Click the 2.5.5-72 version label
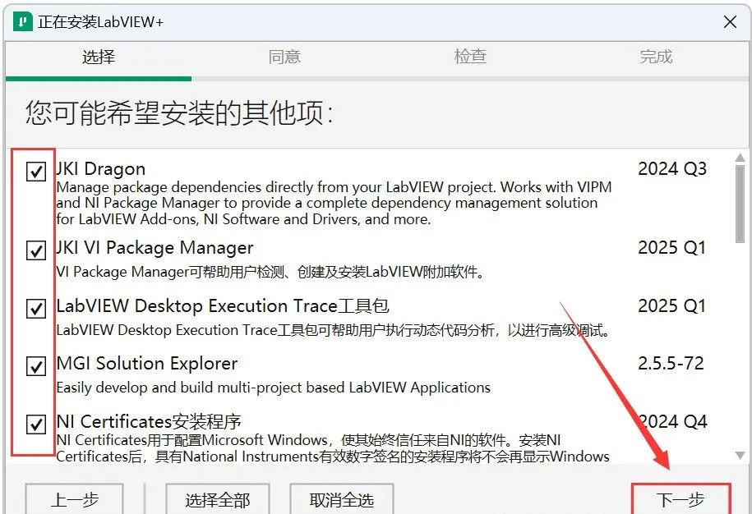The image size is (752, 514). 671,364
